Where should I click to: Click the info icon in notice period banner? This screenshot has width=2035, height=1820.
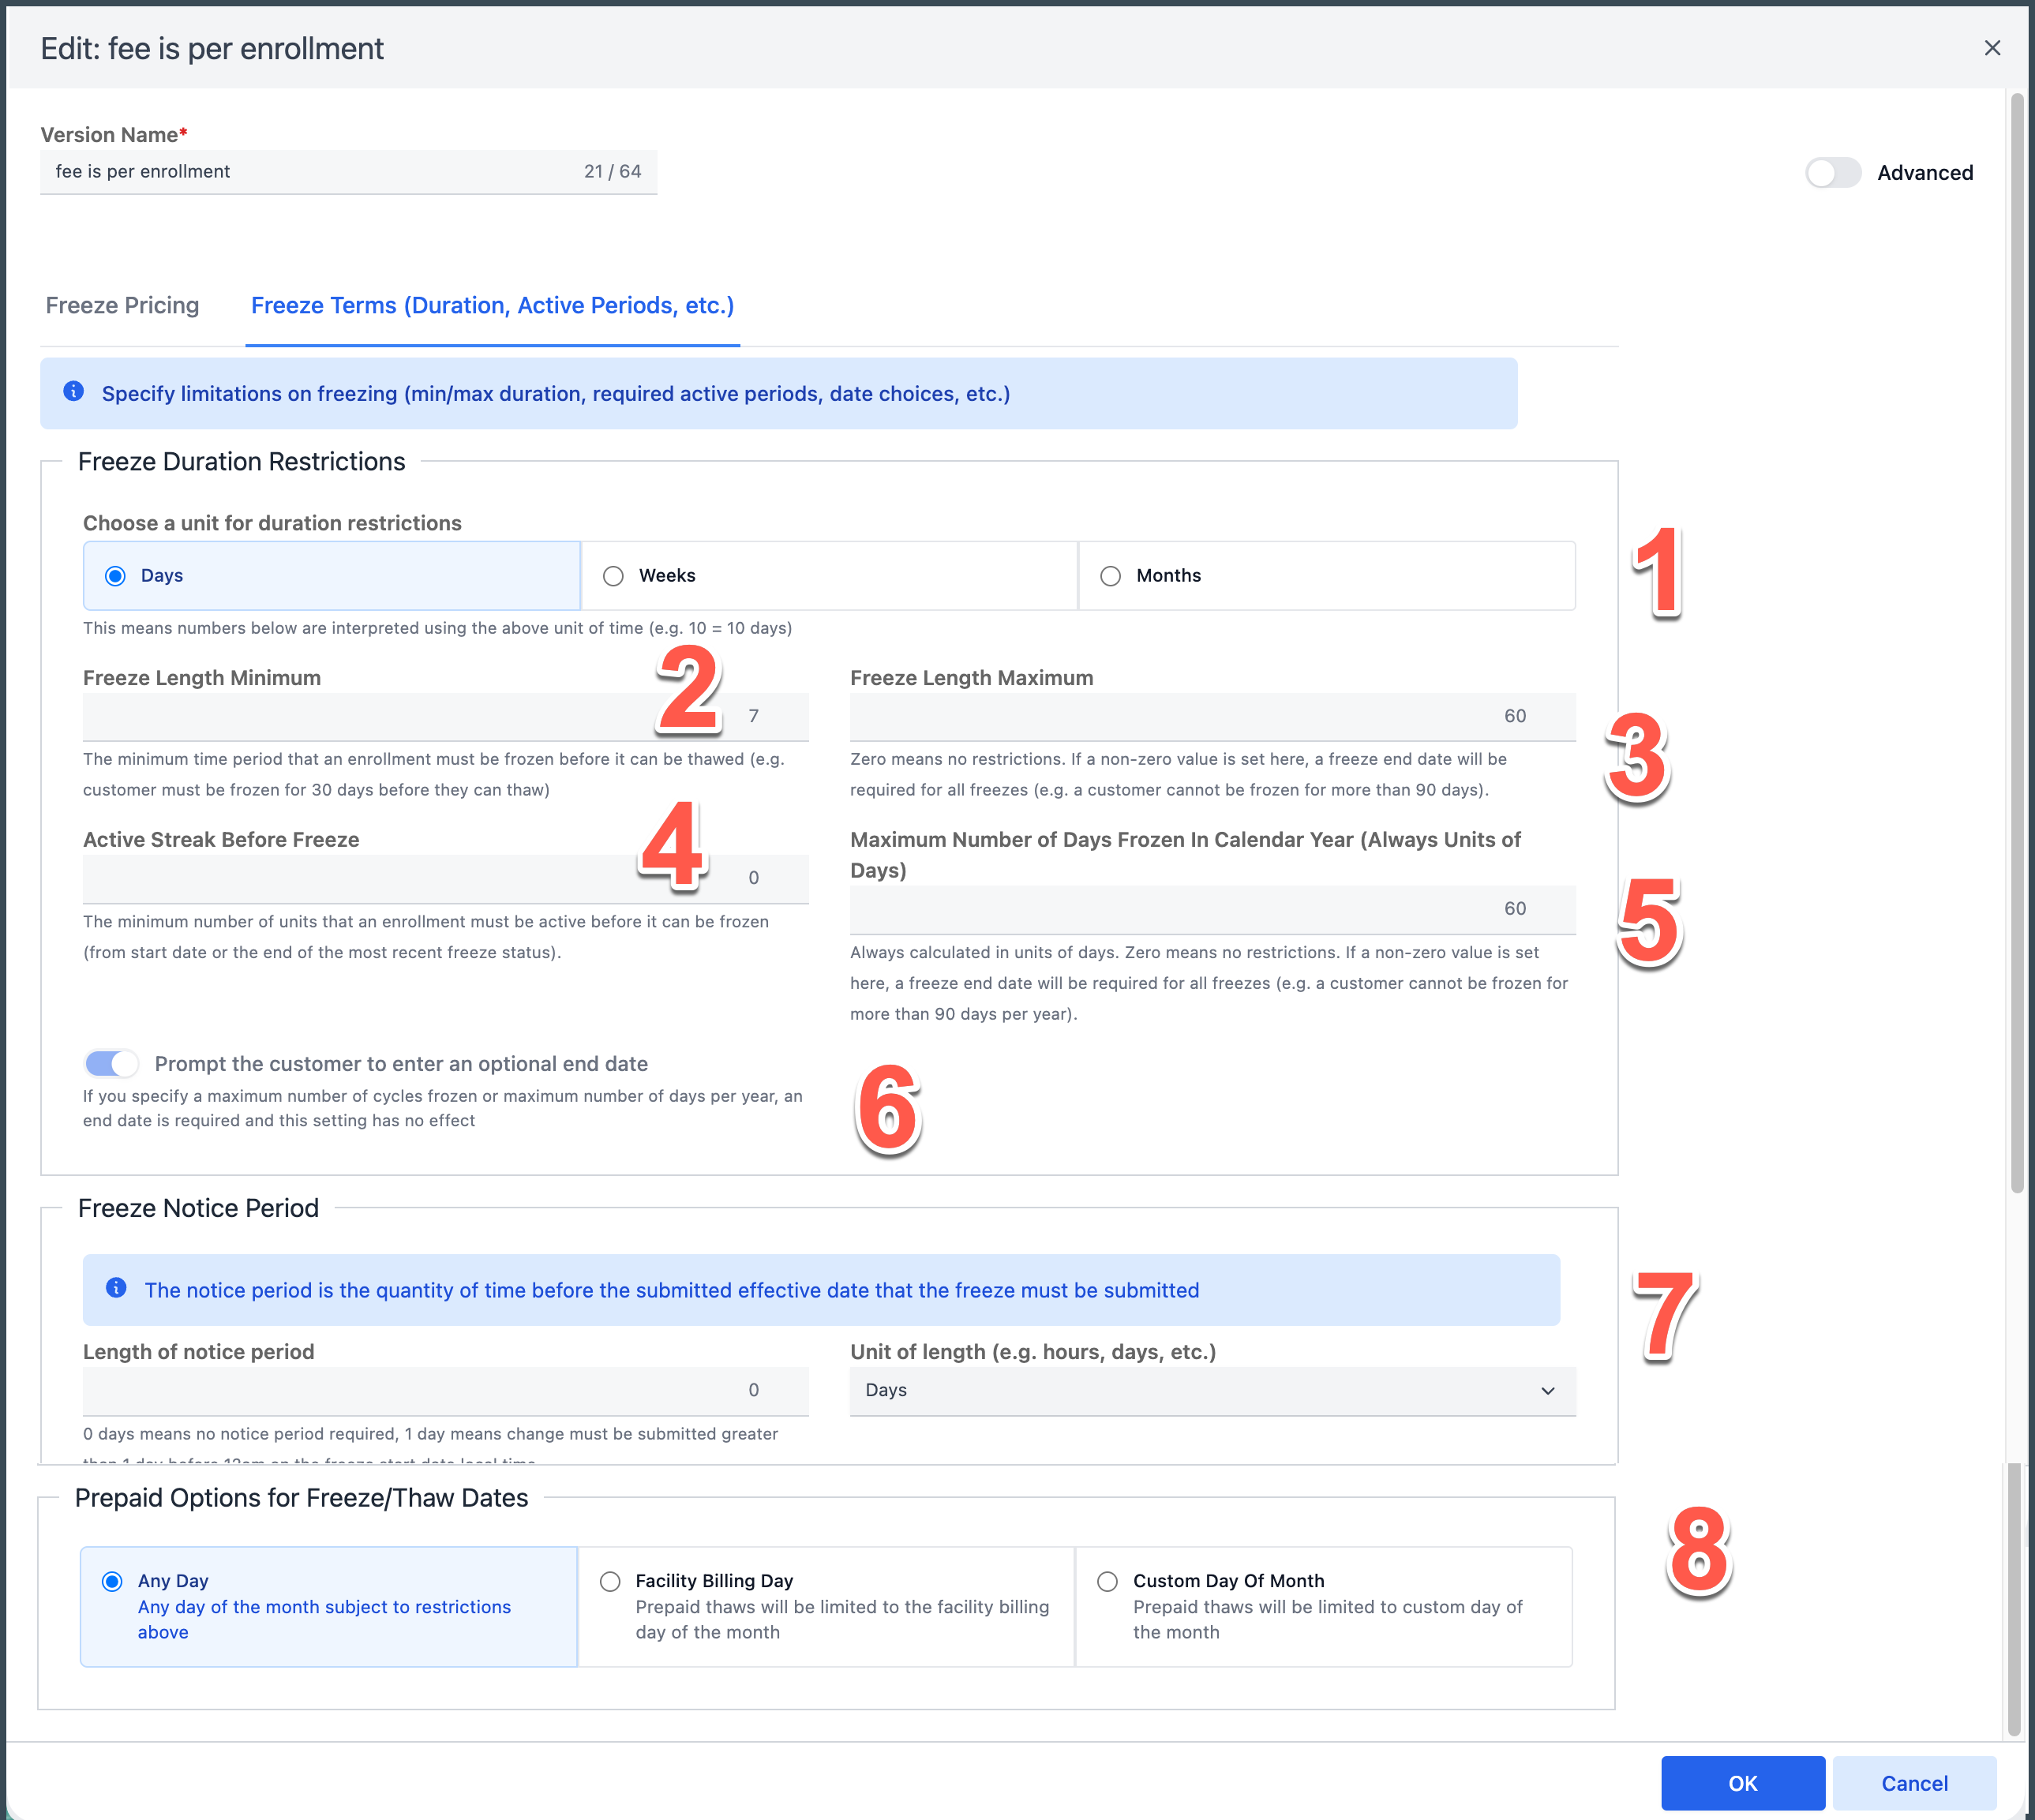click(116, 1288)
